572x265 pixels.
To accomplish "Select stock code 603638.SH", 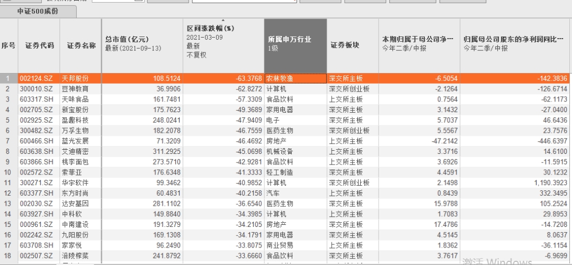I will [39, 151].
